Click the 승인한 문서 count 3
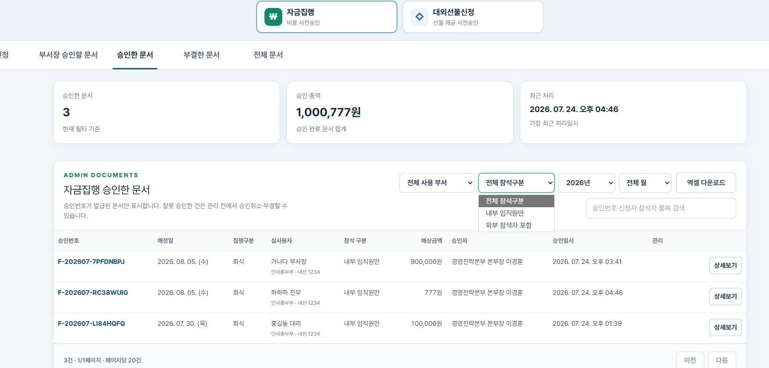 tap(67, 113)
